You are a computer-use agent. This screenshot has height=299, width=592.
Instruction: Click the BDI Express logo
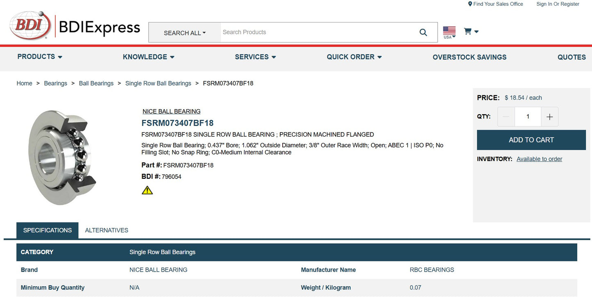75,26
